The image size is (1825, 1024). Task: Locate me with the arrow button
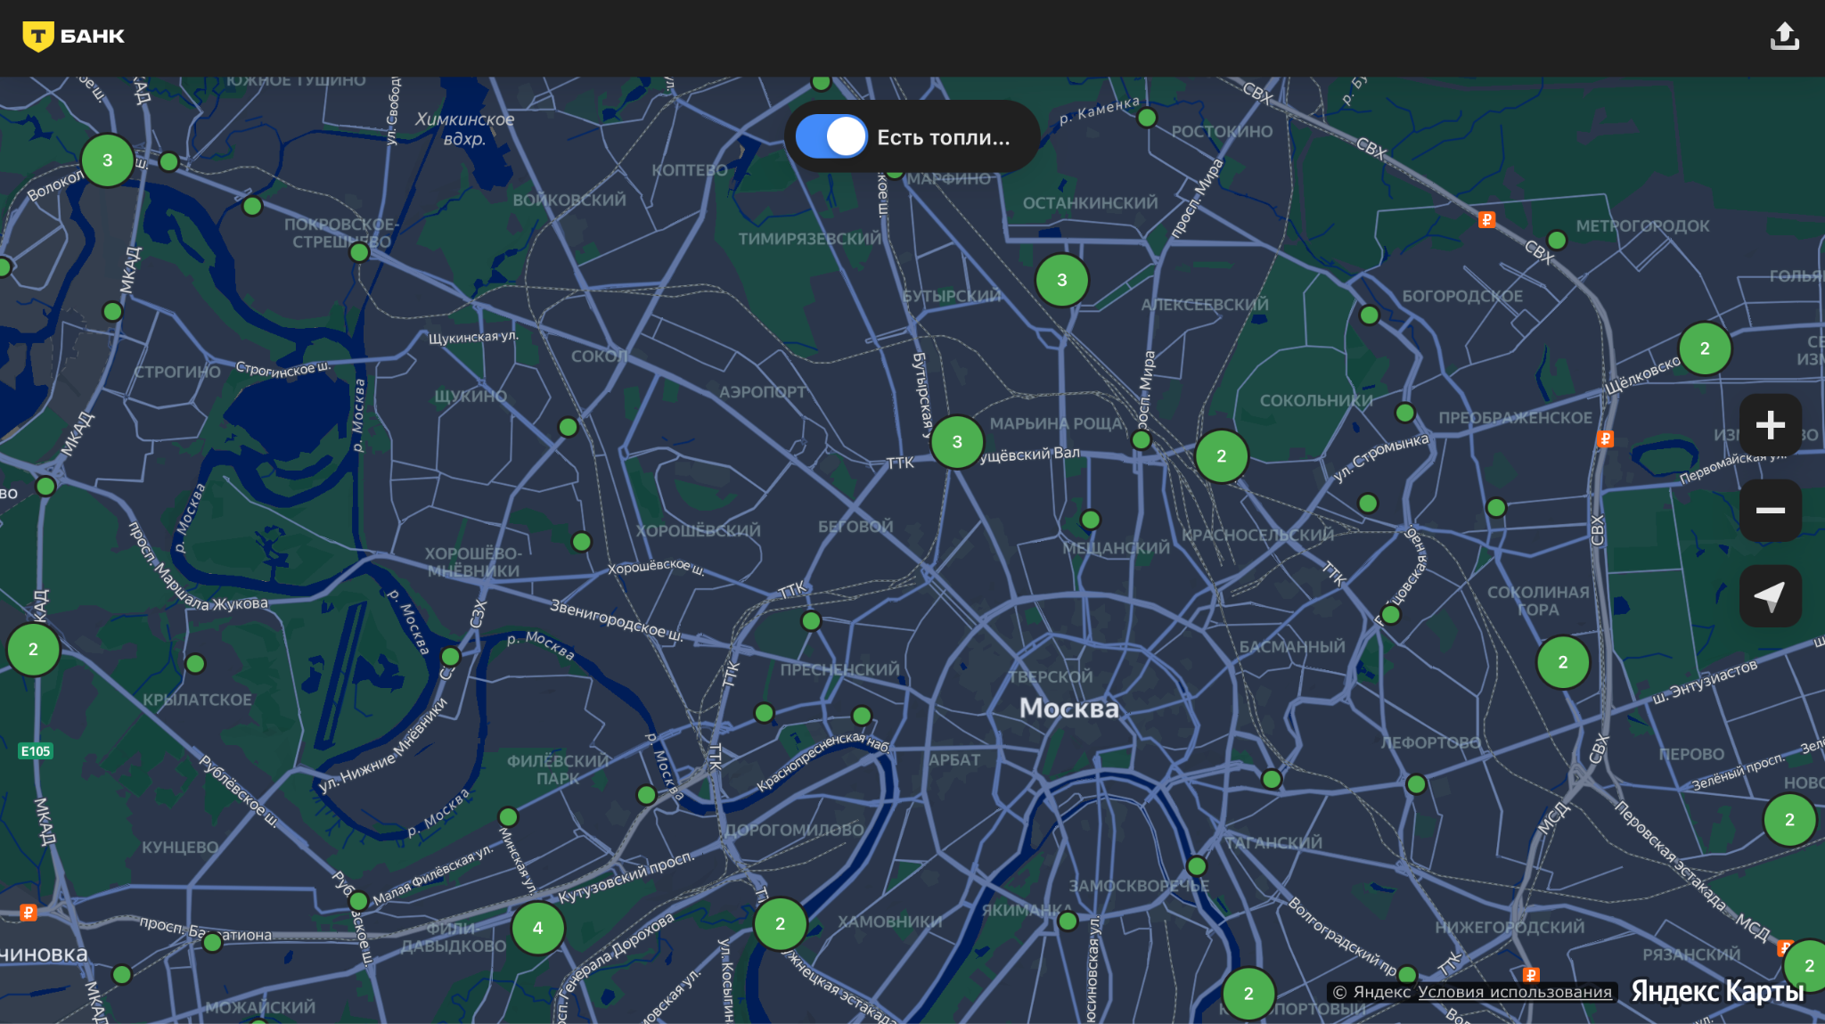1770,596
